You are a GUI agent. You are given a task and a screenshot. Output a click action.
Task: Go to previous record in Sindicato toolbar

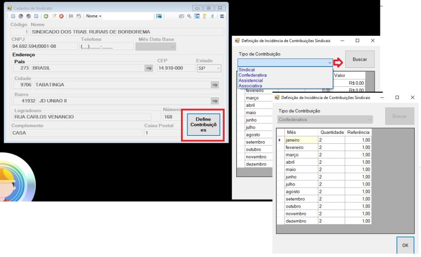coord(21,16)
